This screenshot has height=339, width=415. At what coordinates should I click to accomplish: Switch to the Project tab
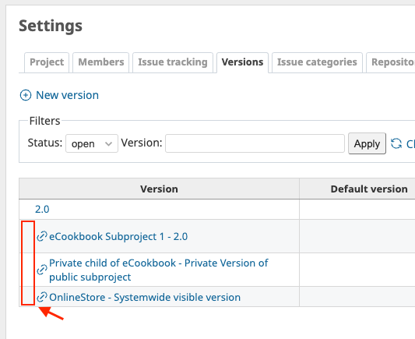(47, 62)
